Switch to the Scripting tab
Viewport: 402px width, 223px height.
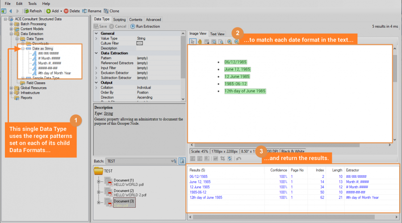119,20
